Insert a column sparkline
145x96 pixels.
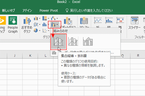[x=109, y=23]
